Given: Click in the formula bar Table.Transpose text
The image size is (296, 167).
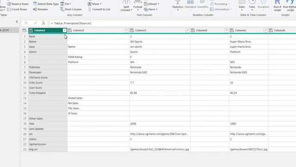Looking at the screenshot, I should point(73,23).
